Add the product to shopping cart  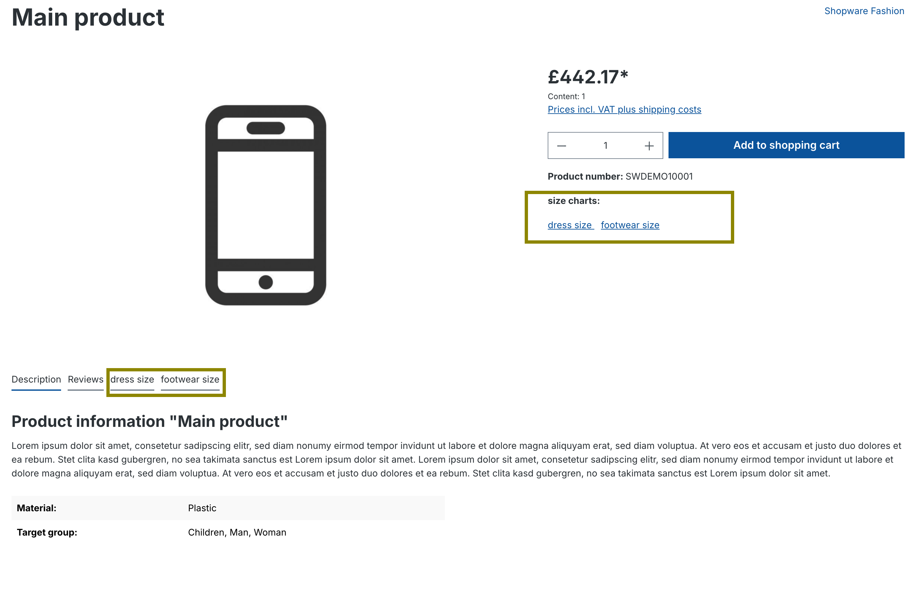point(786,145)
